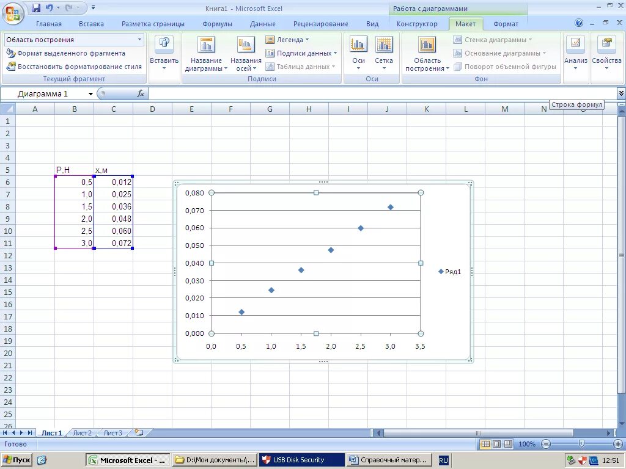The height and width of the screenshot is (469, 626).
Task: Click the Office button logo
Action: 13,13
